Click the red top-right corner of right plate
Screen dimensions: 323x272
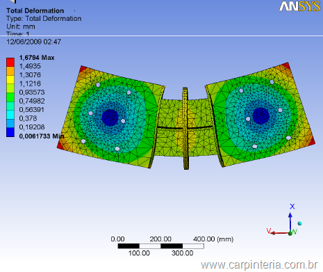(x=286, y=65)
